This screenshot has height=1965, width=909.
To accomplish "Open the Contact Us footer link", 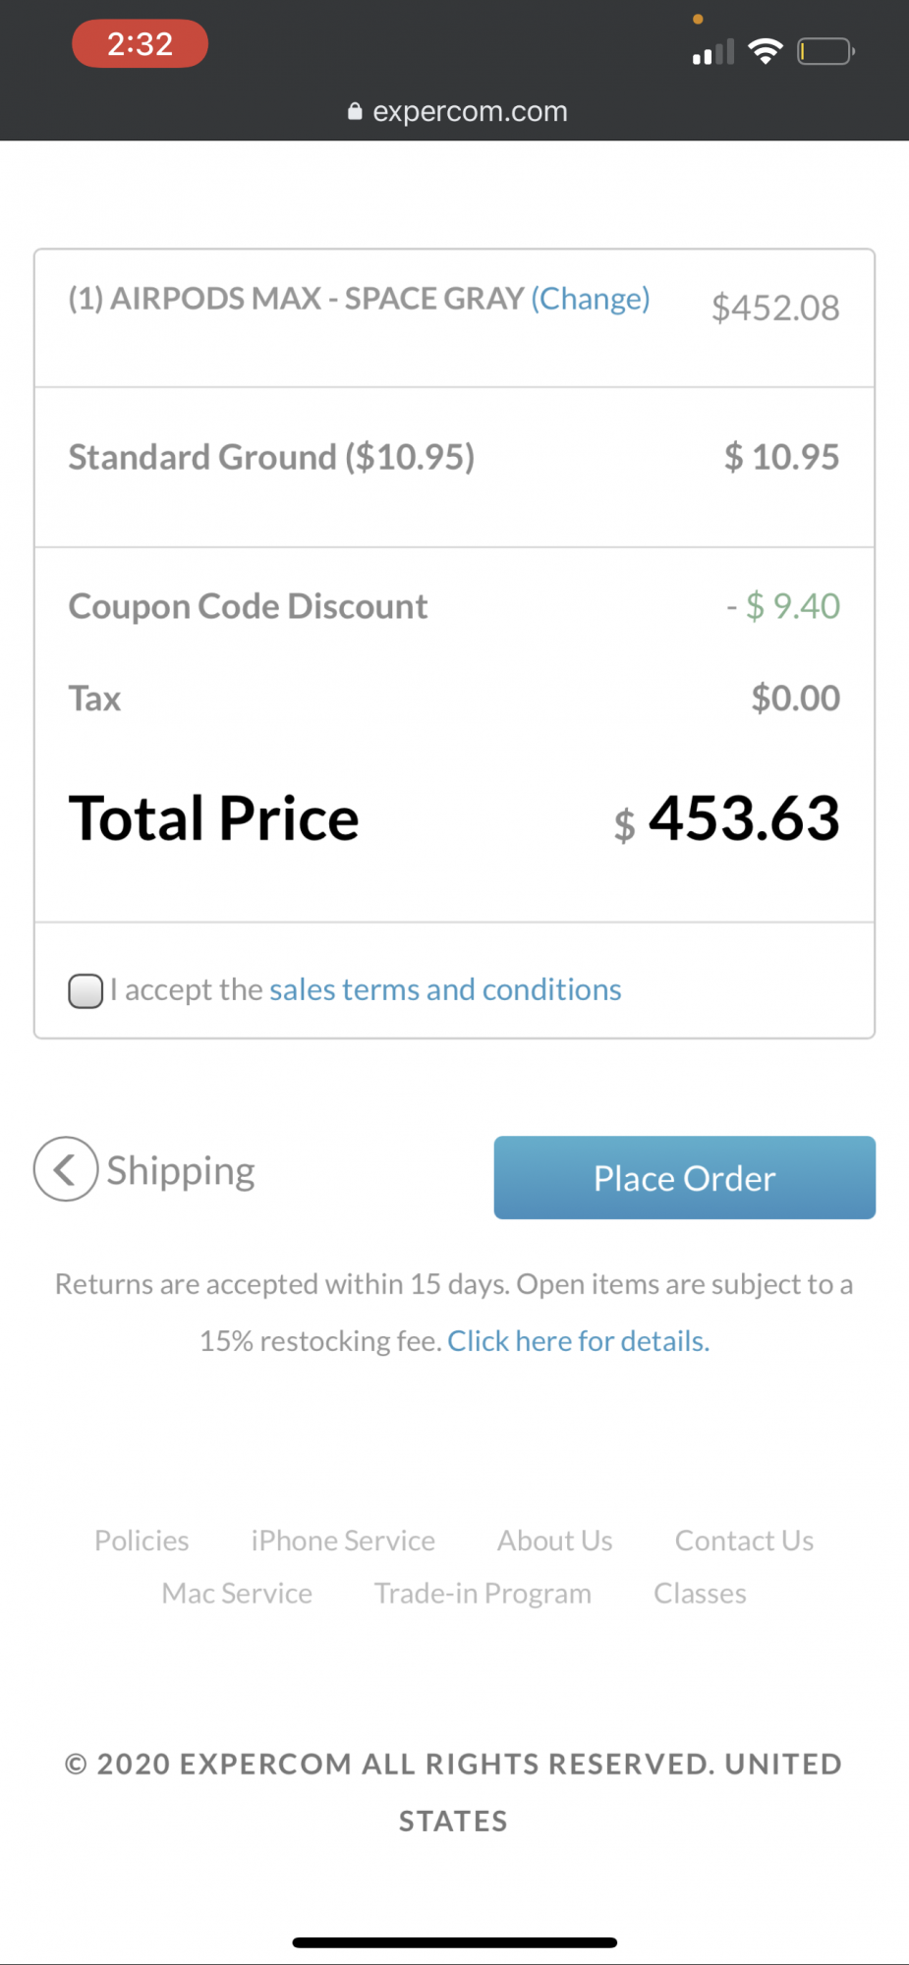I will 744,1541.
